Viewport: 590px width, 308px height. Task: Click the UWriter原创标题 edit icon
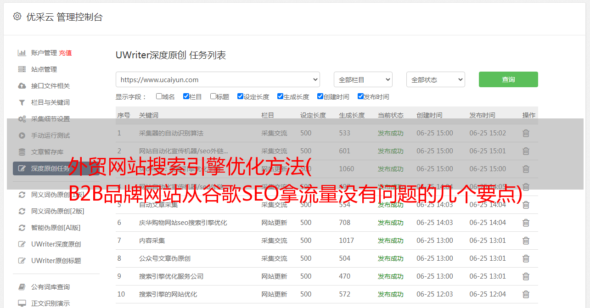click(22, 261)
